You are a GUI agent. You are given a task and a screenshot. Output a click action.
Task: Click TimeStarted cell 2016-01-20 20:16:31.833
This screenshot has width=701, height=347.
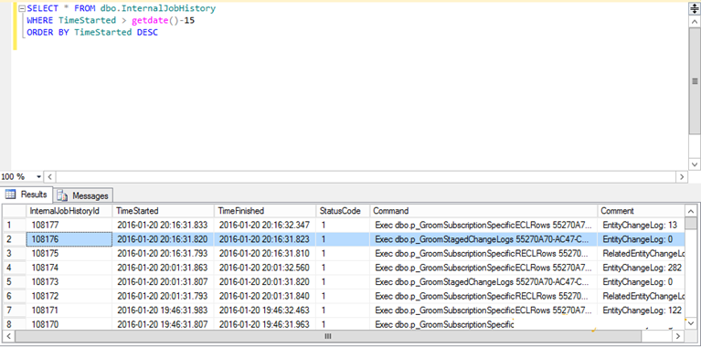coord(164,225)
